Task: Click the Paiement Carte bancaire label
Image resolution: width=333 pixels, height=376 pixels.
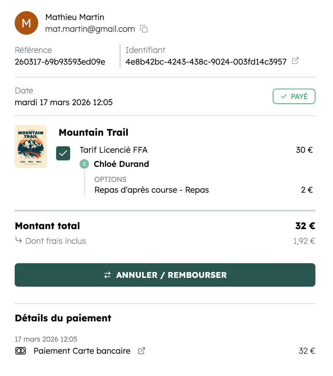Action: [x=82, y=351]
